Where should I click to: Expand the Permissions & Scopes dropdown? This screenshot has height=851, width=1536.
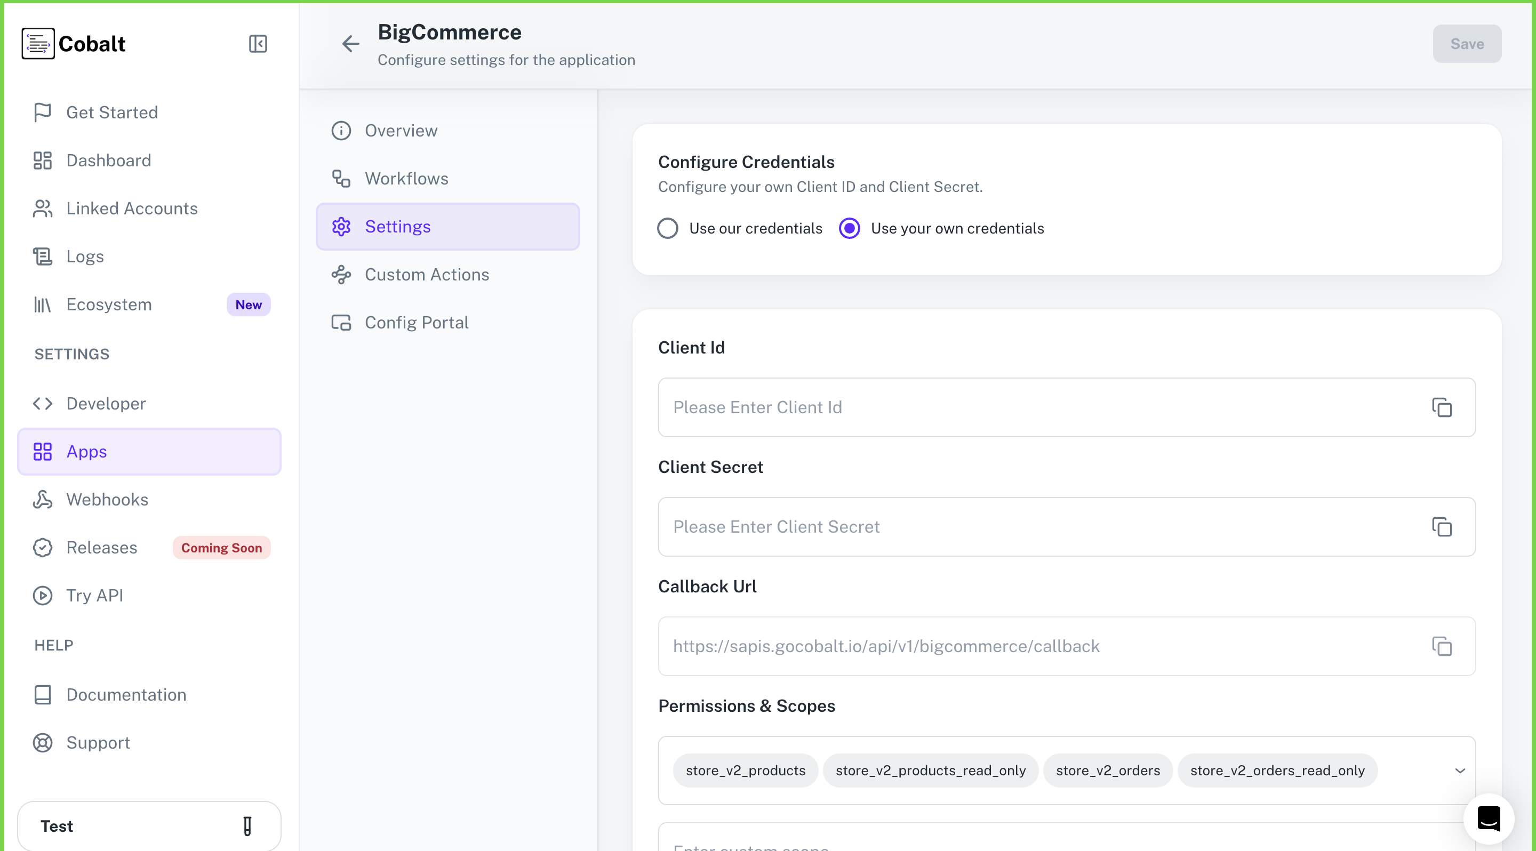point(1460,770)
